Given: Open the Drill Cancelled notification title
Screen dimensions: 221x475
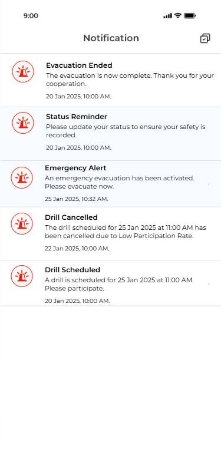Looking at the screenshot, I should (x=71, y=217).
